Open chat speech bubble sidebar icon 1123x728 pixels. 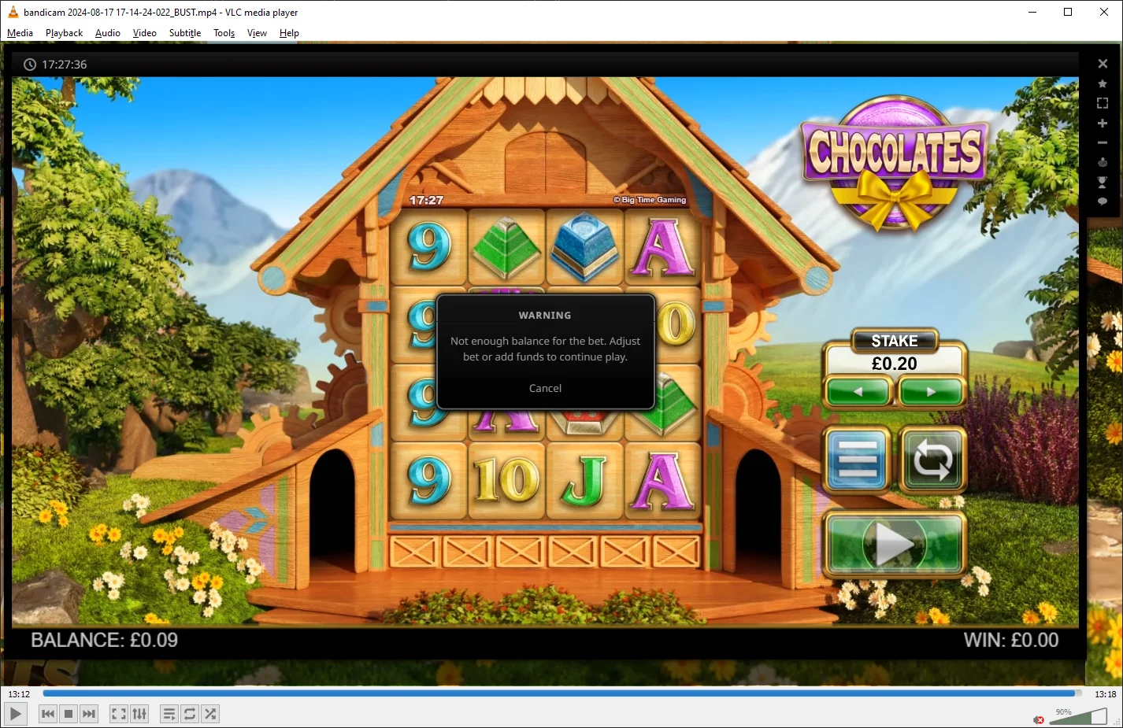pyautogui.click(x=1103, y=201)
